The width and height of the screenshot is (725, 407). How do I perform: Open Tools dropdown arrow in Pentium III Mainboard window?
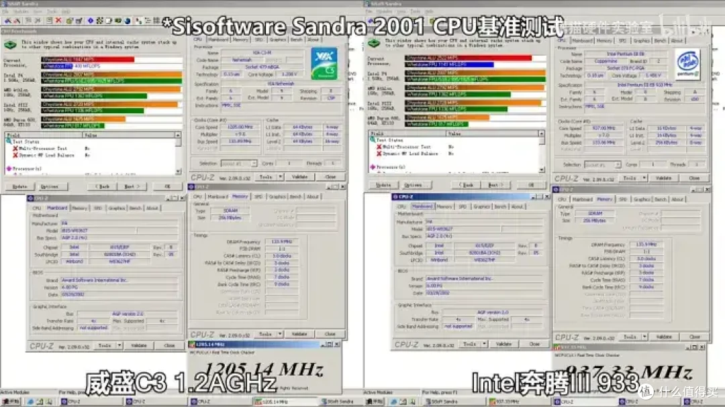click(x=484, y=344)
